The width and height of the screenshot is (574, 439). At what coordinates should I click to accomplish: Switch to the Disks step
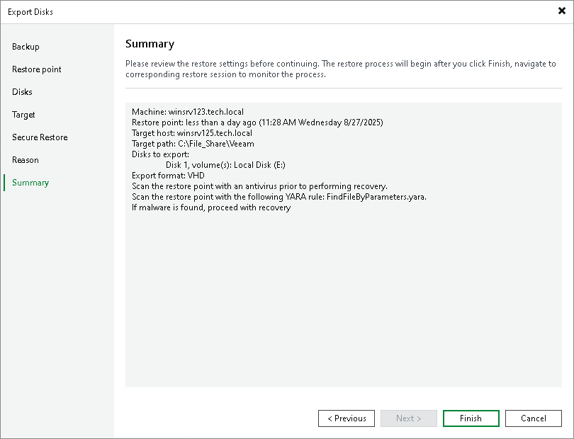[22, 92]
